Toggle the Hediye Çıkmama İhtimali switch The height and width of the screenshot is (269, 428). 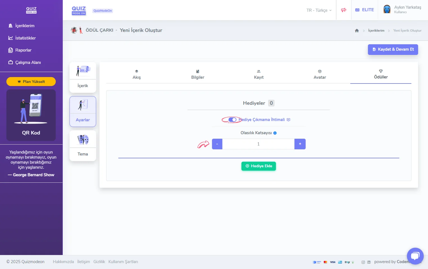232,120
